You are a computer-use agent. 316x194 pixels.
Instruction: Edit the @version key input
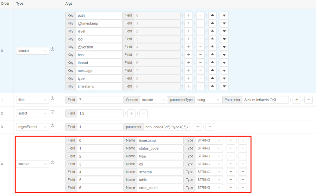(99, 47)
